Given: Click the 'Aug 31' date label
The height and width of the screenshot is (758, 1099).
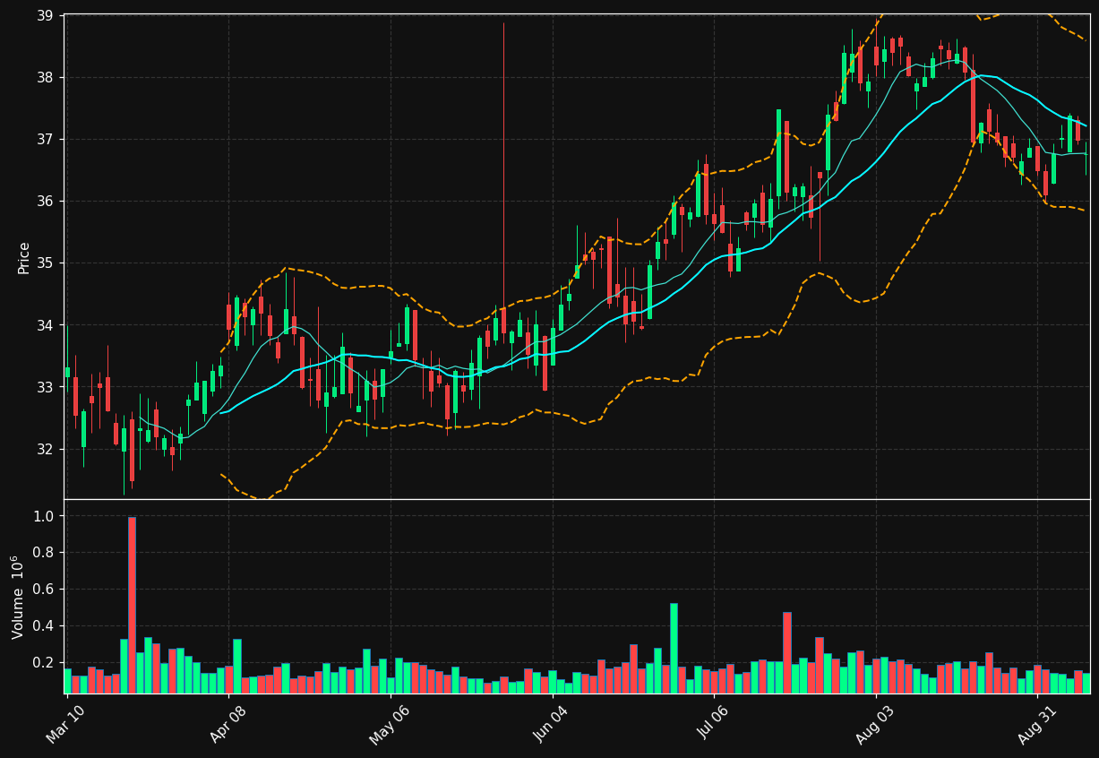Looking at the screenshot, I should [x=1037, y=724].
